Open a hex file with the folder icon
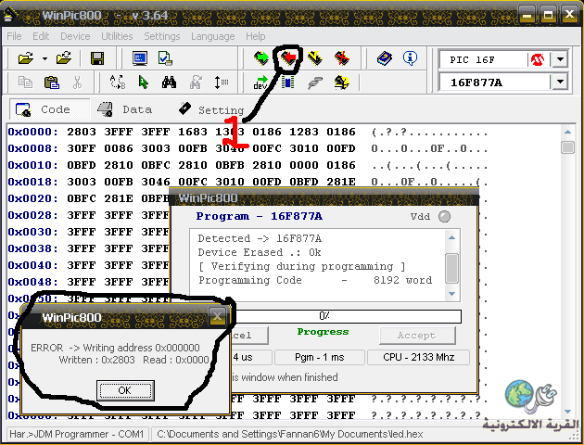 click(26, 58)
